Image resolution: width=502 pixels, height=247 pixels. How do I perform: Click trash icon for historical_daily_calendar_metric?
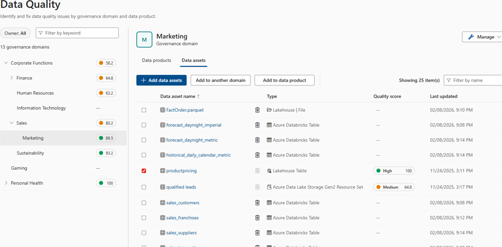[x=258, y=155]
